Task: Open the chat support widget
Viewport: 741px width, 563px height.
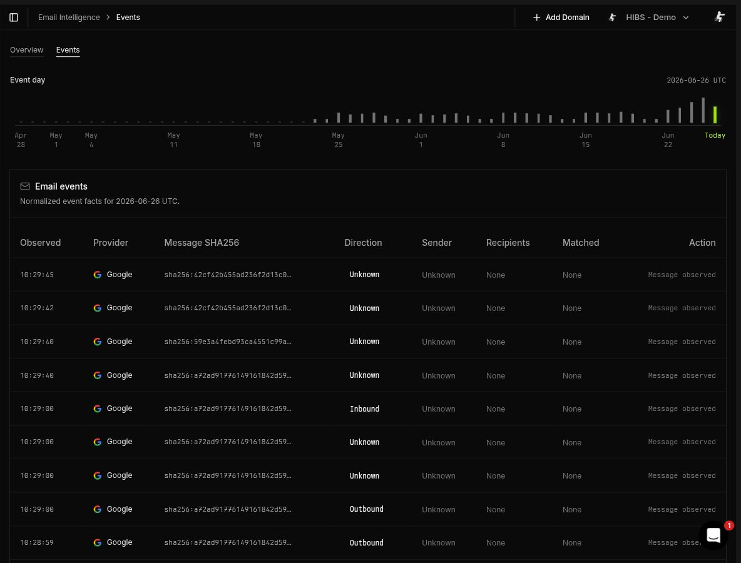Action: click(x=713, y=535)
